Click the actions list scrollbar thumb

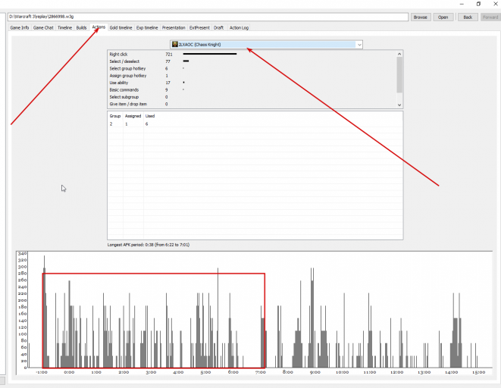[x=399, y=75]
